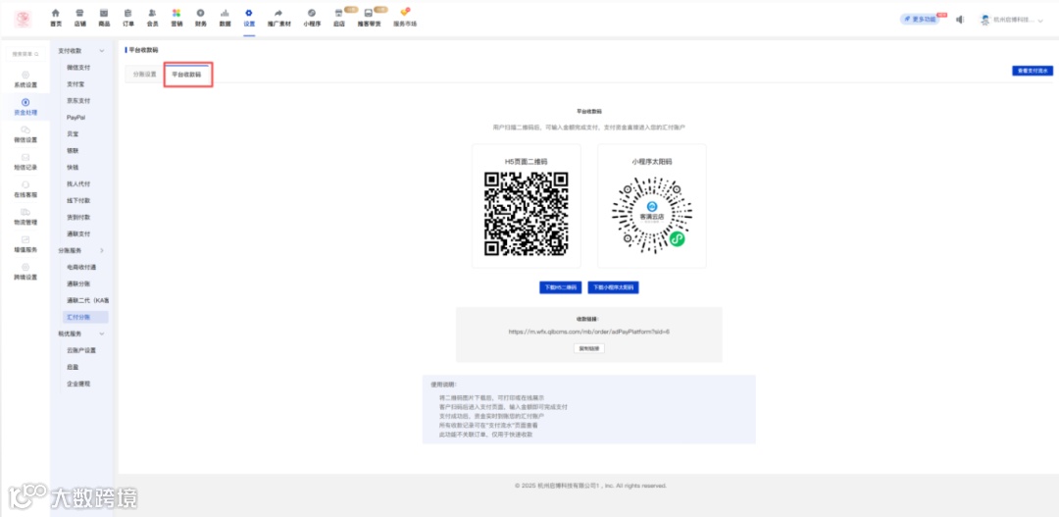This screenshot has height=517, width=1059.
Task: Open 物流管理 in left sidebar
Action: [x=25, y=216]
